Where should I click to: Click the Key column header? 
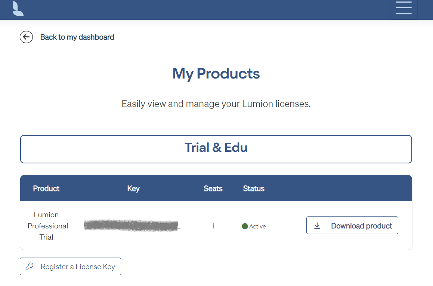tap(133, 189)
